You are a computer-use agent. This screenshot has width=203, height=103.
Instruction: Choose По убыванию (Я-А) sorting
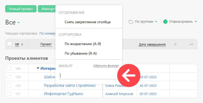81,53
